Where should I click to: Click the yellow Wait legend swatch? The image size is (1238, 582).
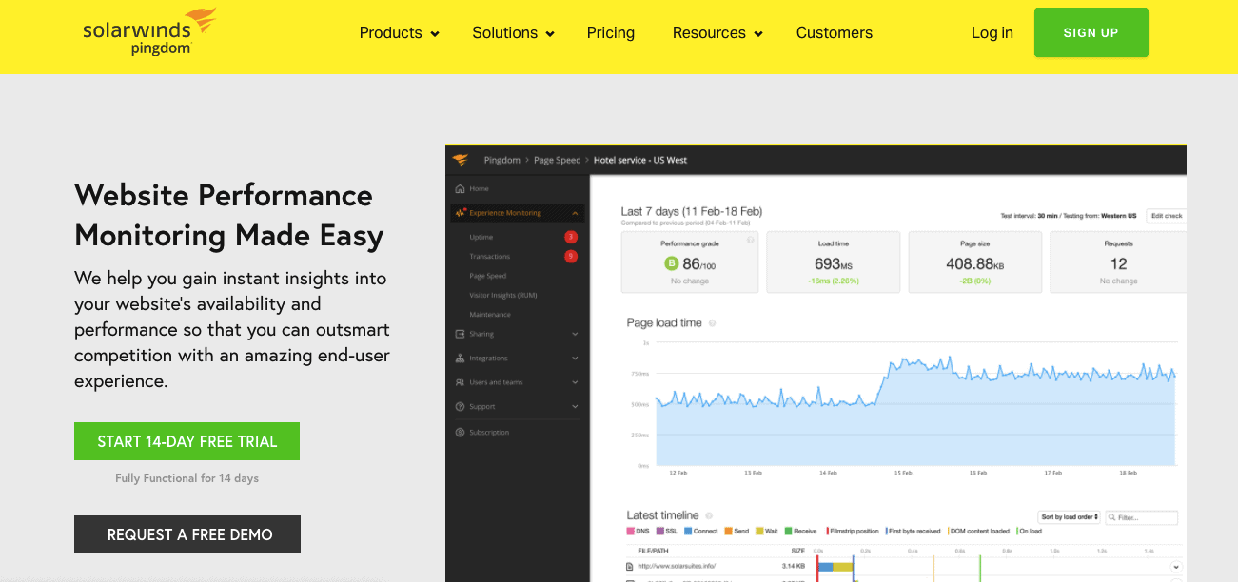click(759, 531)
